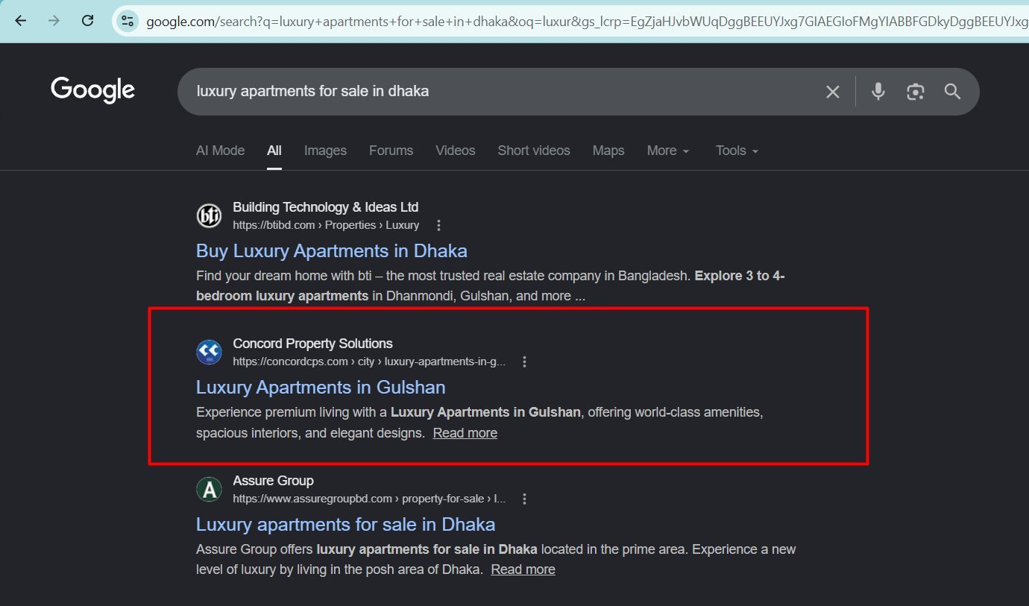
Task: Switch to Short videos tab
Action: click(x=534, y=151)
